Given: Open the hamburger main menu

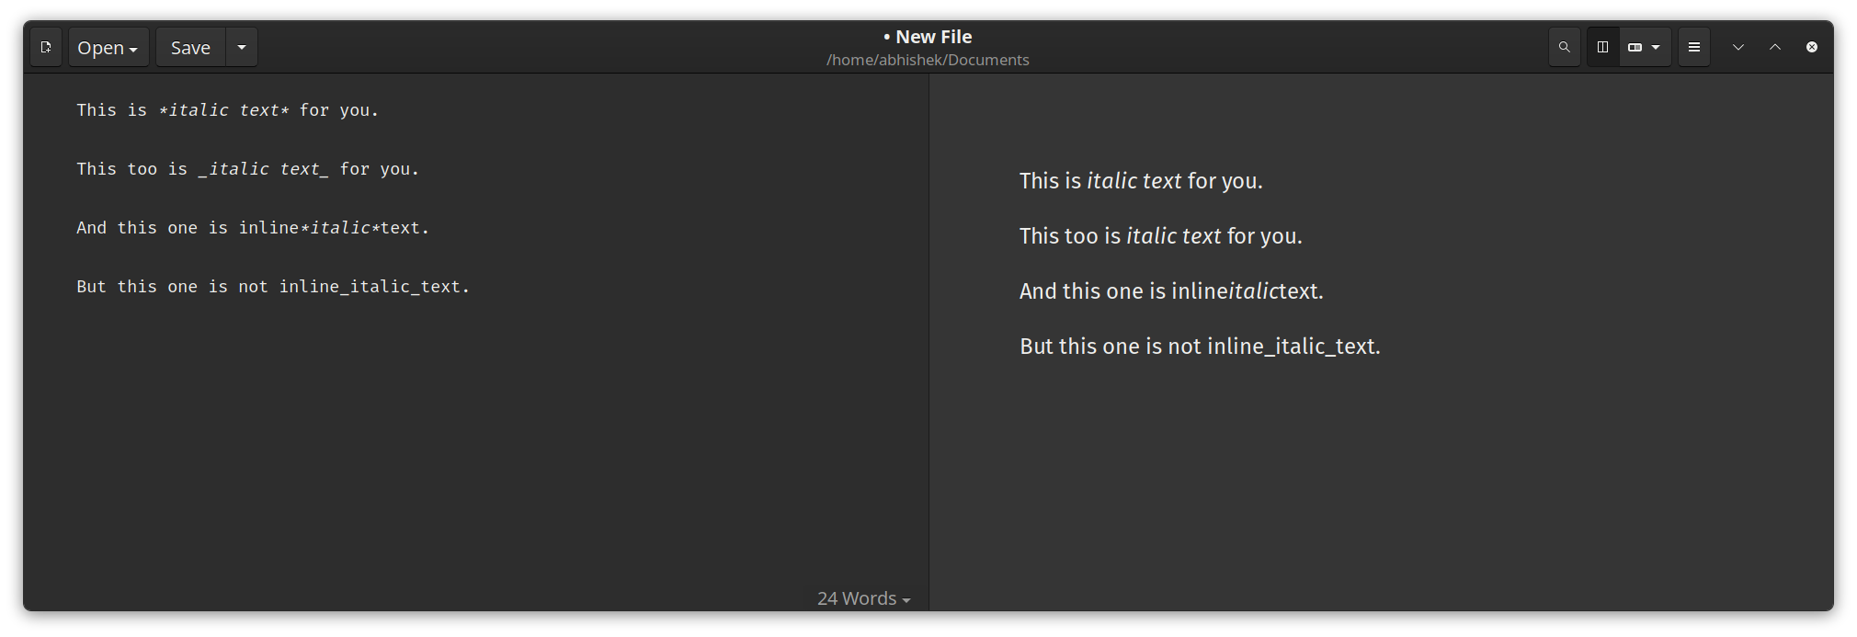Looking at the screenshot, I should point(1693,47).
